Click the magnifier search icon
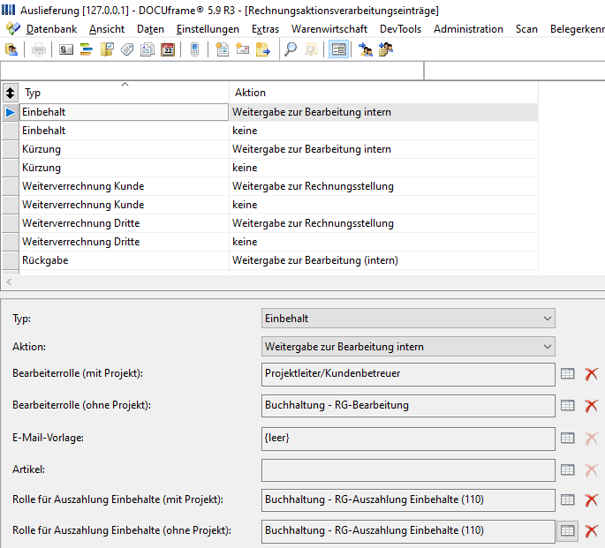The image size is (605, 548). (291, 49)
